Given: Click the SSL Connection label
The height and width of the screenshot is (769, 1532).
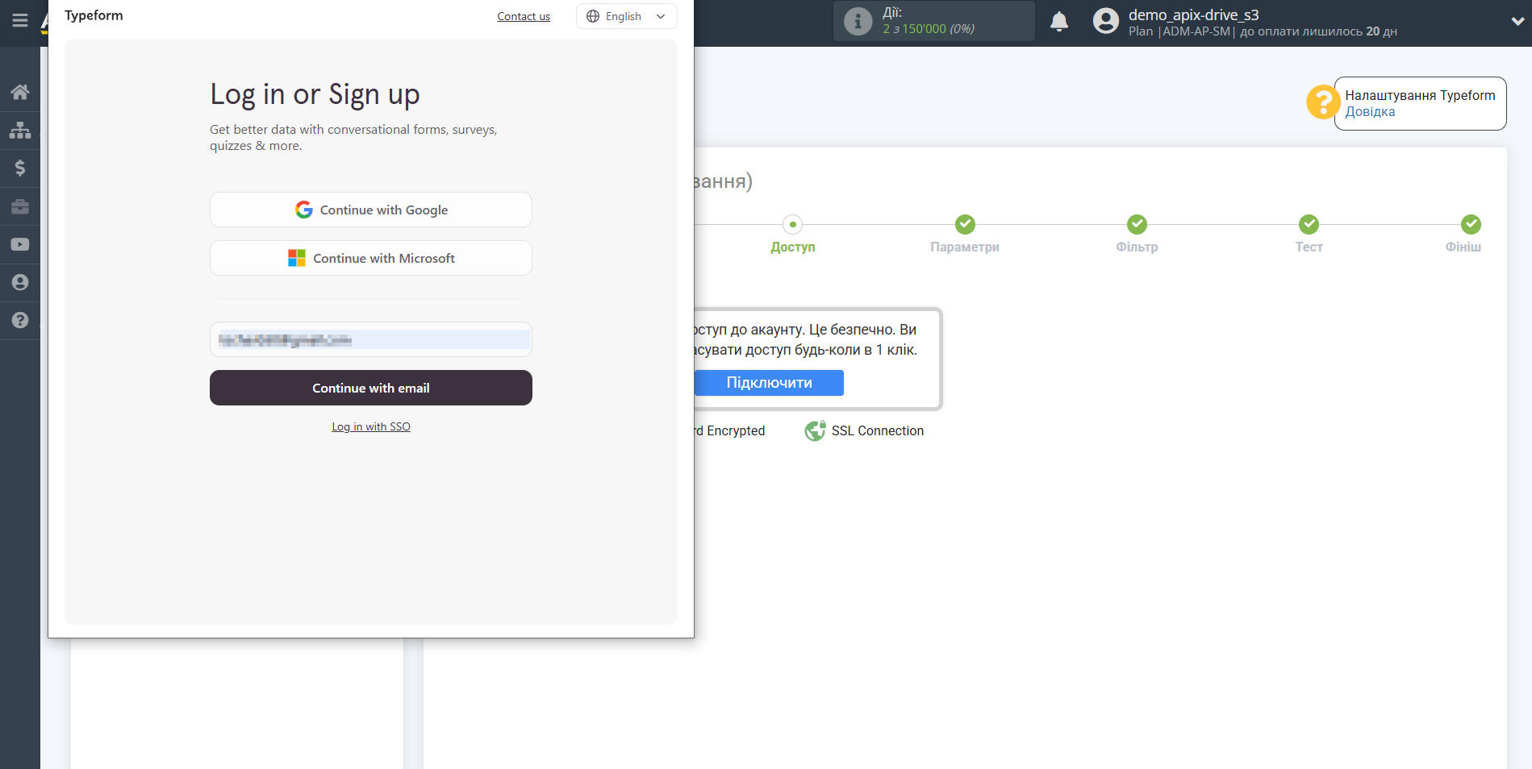Looking at the screenshot, I should click(x=878, y=430).
